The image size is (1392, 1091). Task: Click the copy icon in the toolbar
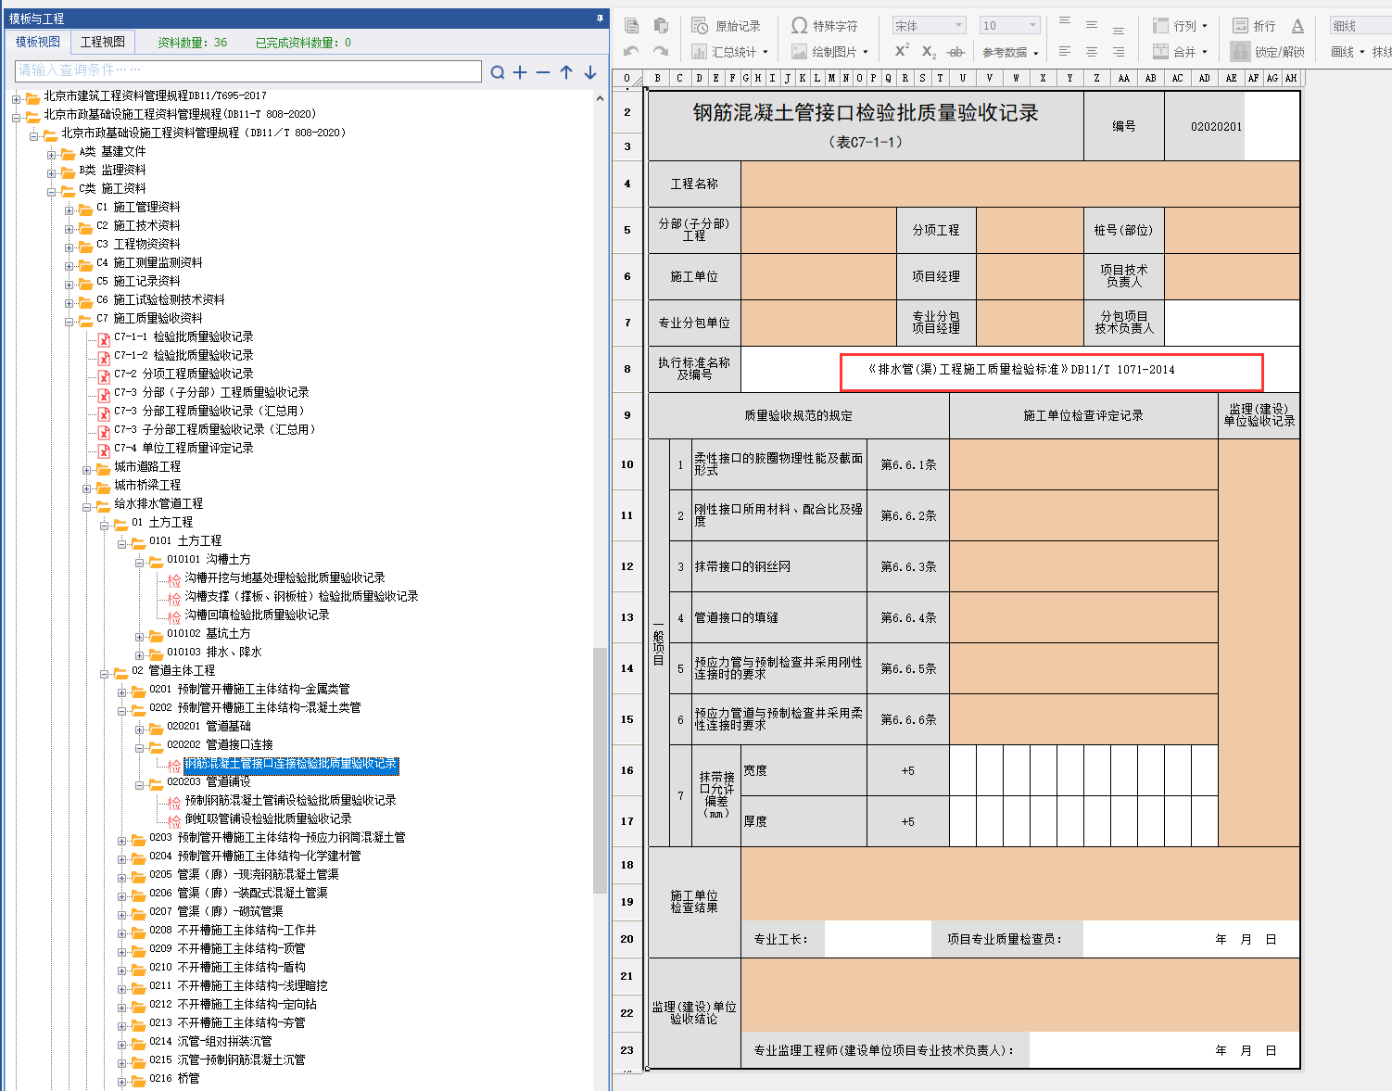pos(631,25)
